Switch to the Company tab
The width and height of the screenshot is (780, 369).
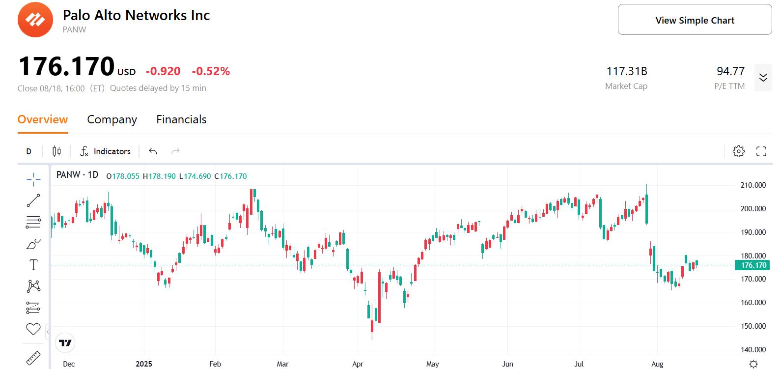pos(112,119)
